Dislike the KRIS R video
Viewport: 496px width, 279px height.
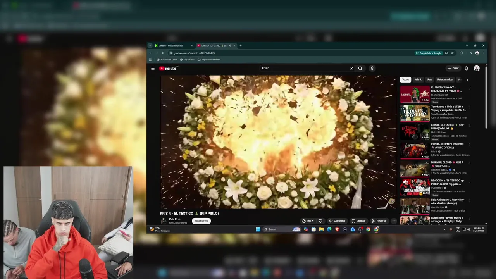(x=320, y=221)
